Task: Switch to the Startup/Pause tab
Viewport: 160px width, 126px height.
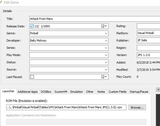Action: pos(139,92)
